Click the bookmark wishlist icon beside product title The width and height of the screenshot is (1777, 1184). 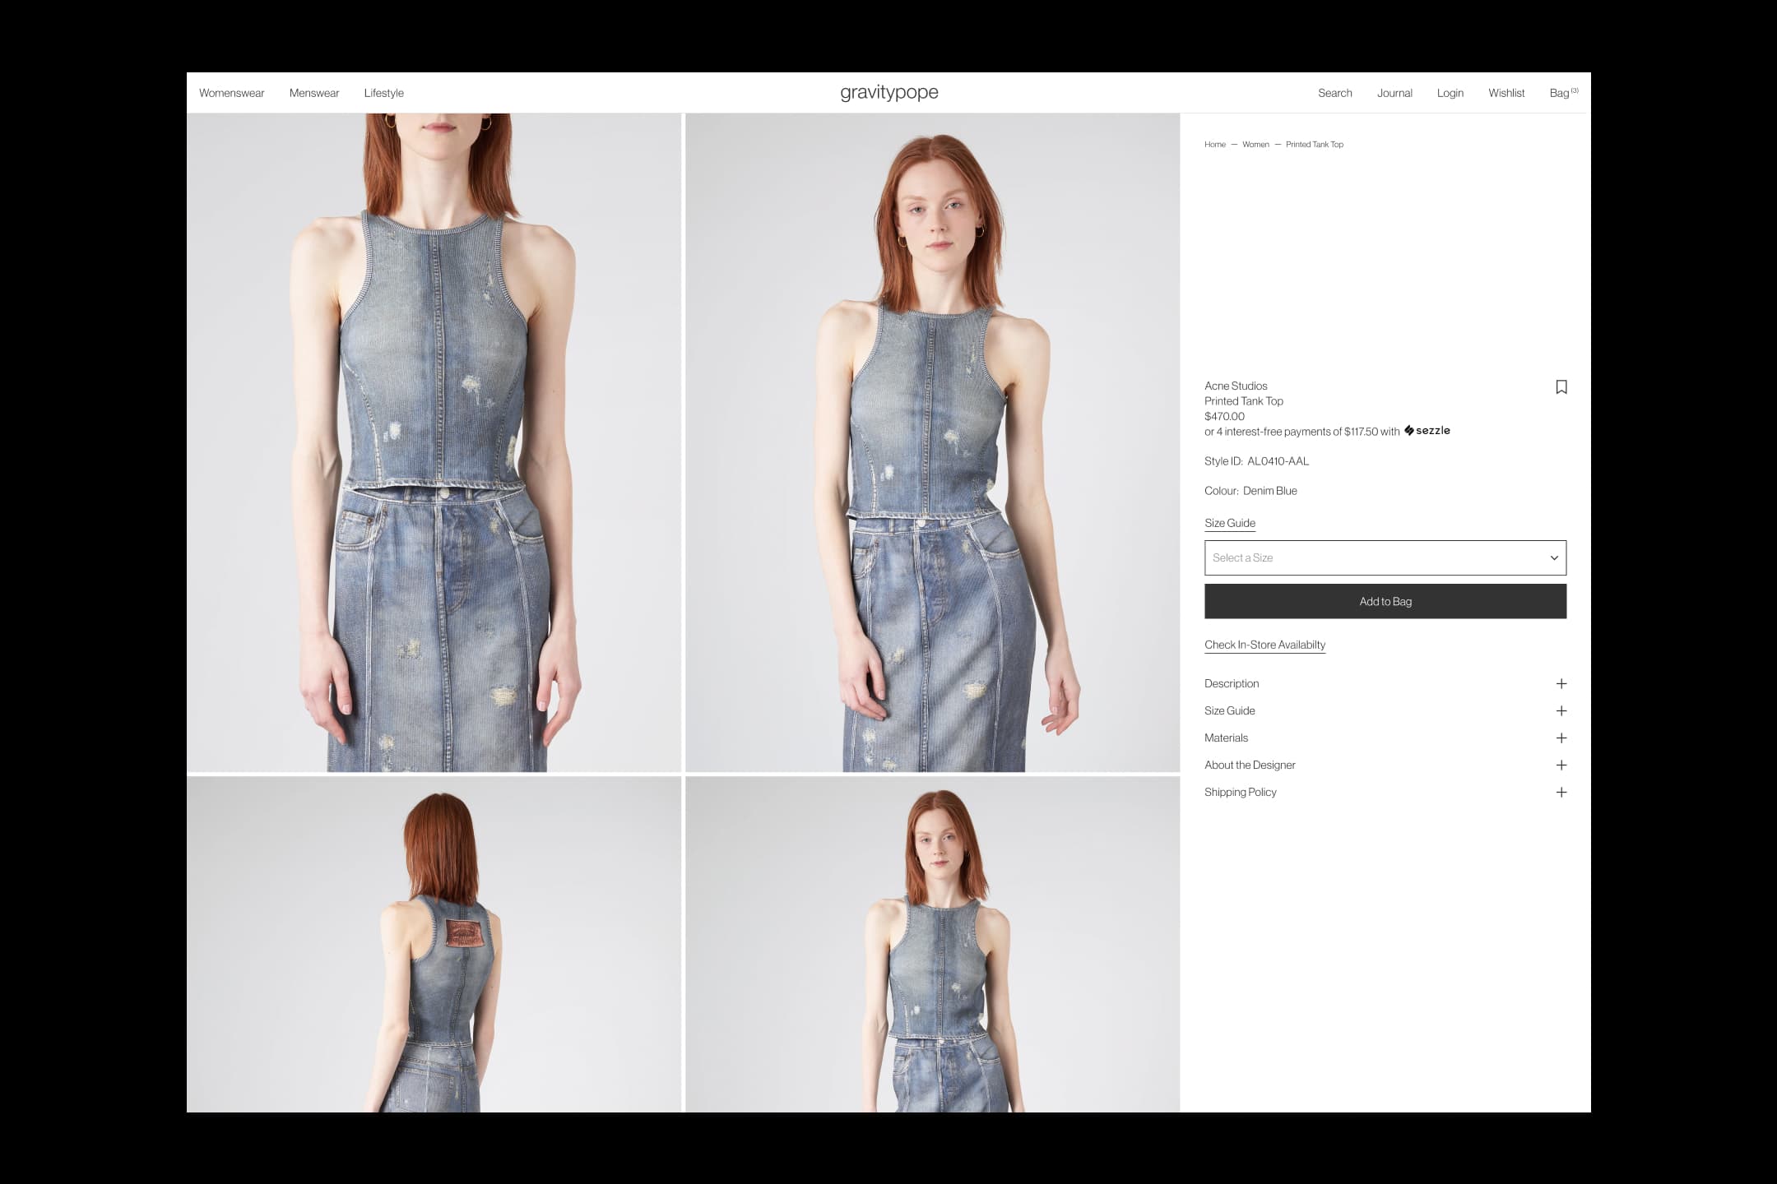pos(1561,387)
